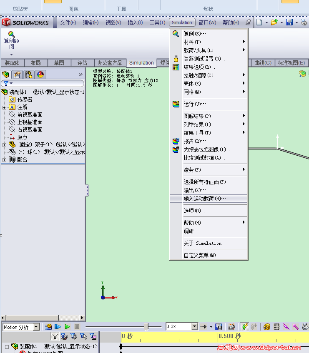Open the 算例顾问 study advisor
The width and height of the screenshot is (309, 353).
[x=11, y=40]
